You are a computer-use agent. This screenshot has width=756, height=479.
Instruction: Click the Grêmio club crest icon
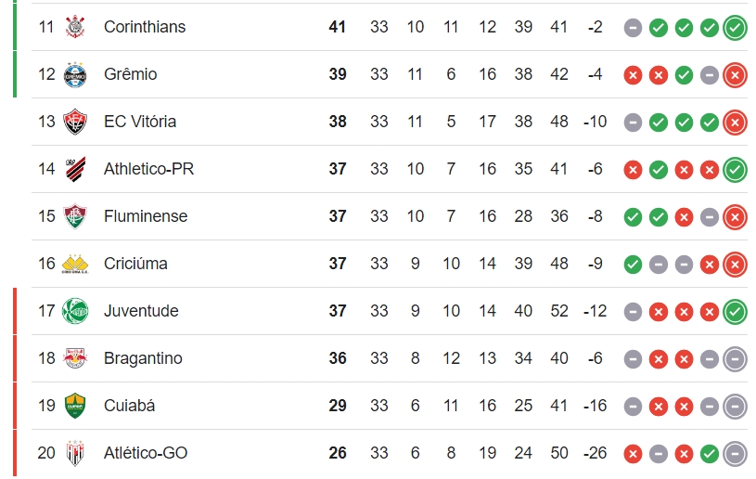tap(75, 75)
